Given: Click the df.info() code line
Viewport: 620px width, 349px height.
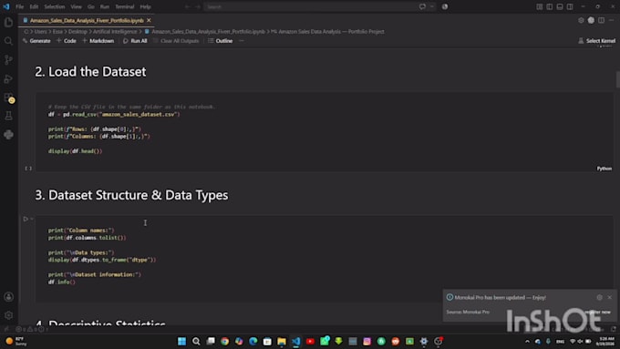Looking at the screenshot, I should (x=62, y=282).
